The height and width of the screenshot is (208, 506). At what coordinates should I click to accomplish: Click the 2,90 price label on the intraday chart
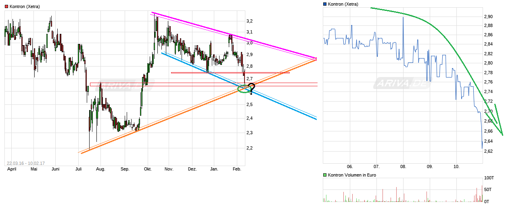pos(488,17)
